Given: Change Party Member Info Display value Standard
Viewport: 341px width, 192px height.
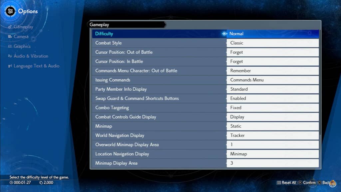Looking at the screenshot, I should [x=273, y=89].
